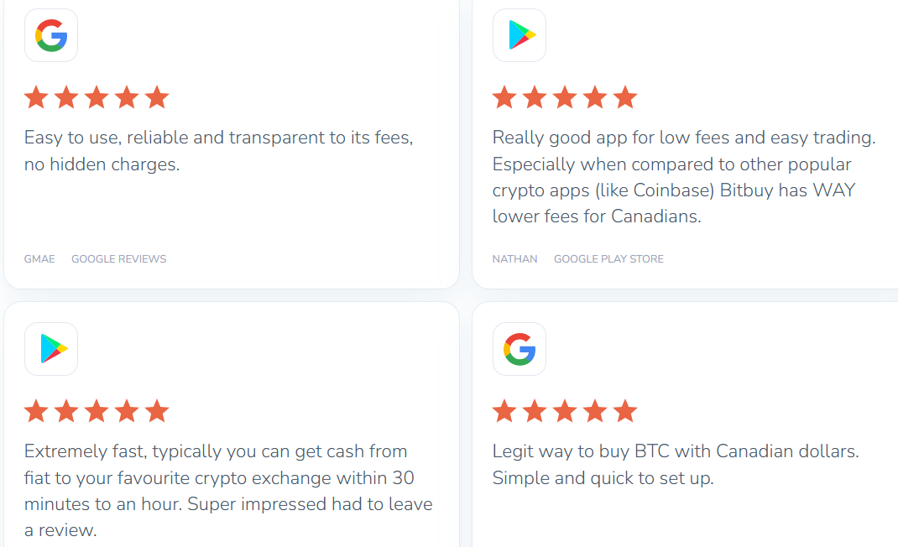Select the third star in the "Extremely fast" review
This screenshot has width=898, height=547.
point(97,412)
